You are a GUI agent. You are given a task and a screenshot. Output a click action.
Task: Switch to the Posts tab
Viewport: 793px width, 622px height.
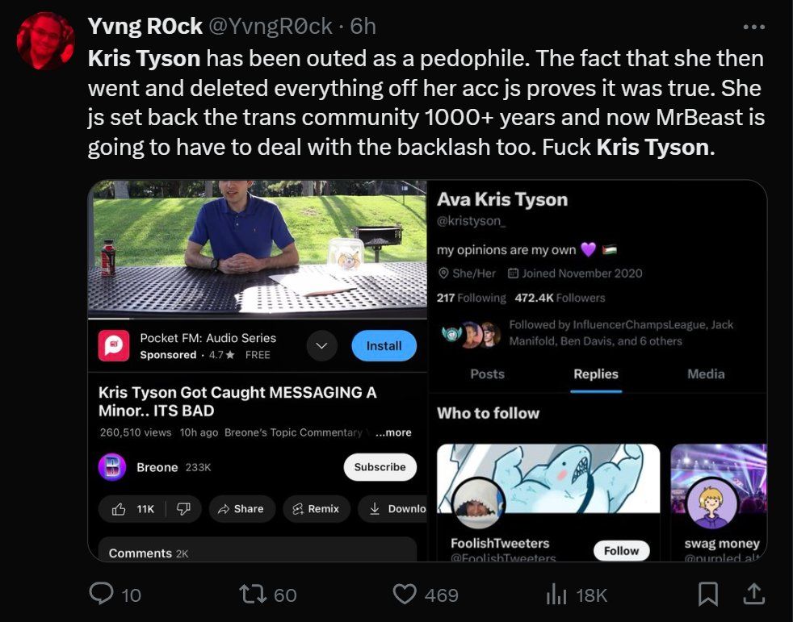(x=487, y=374)
